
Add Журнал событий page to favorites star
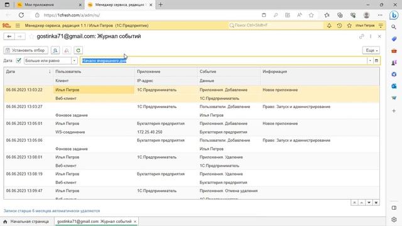point(31,36)
